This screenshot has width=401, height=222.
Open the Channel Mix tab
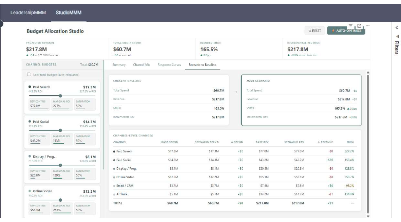pos(142,65)
